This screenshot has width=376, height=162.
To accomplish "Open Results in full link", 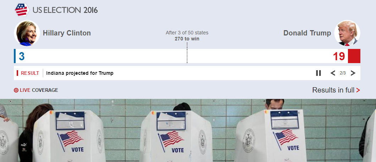I will [336, 90].
